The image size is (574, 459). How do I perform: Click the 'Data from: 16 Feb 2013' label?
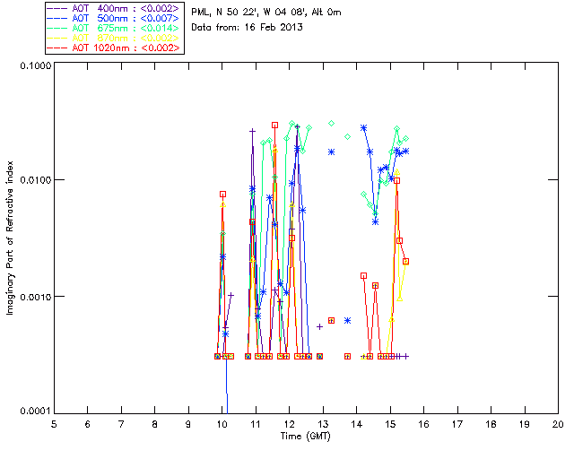(248, 28)
